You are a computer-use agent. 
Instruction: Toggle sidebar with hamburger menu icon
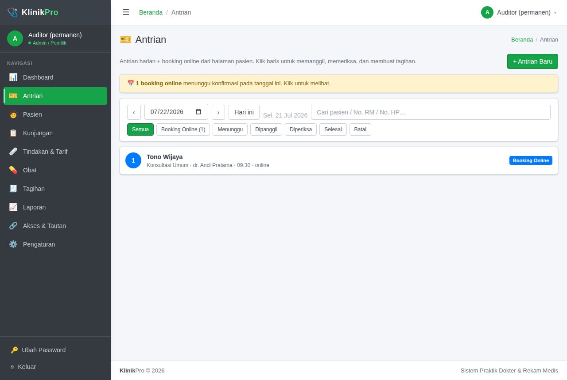126,12
